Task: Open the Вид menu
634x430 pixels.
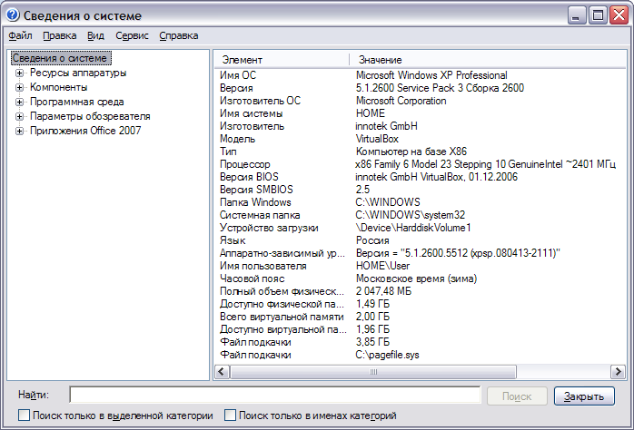Action: (x=96, y=36)
